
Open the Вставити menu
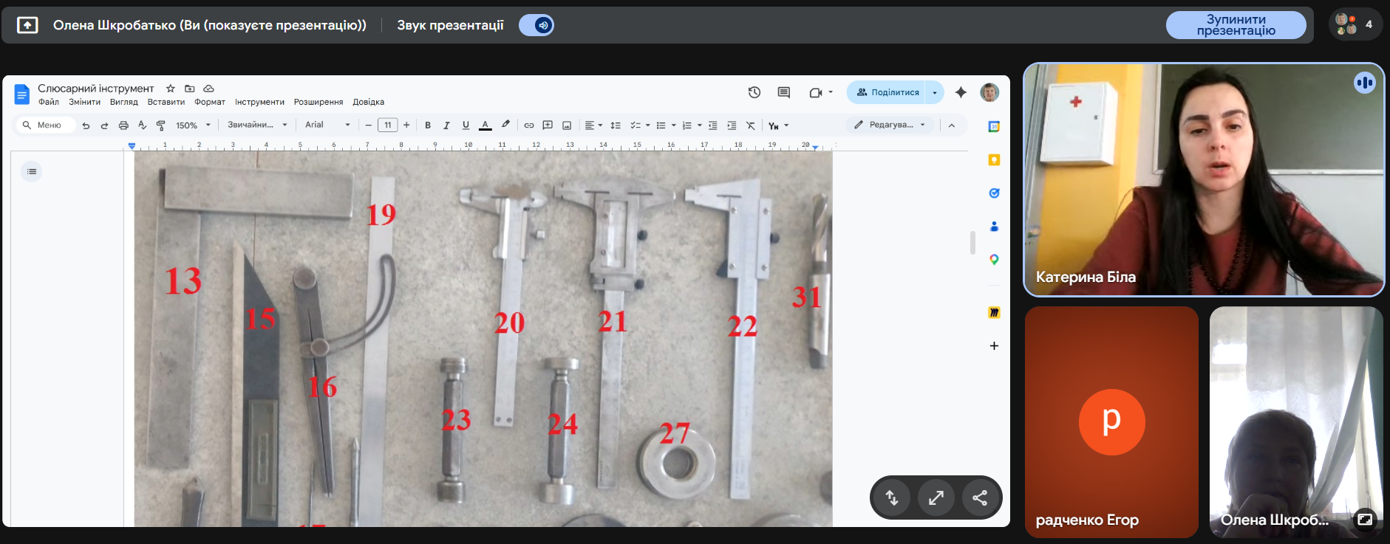pos(166,102)
